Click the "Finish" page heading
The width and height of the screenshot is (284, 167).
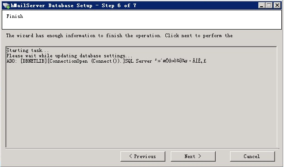point(15,17)
